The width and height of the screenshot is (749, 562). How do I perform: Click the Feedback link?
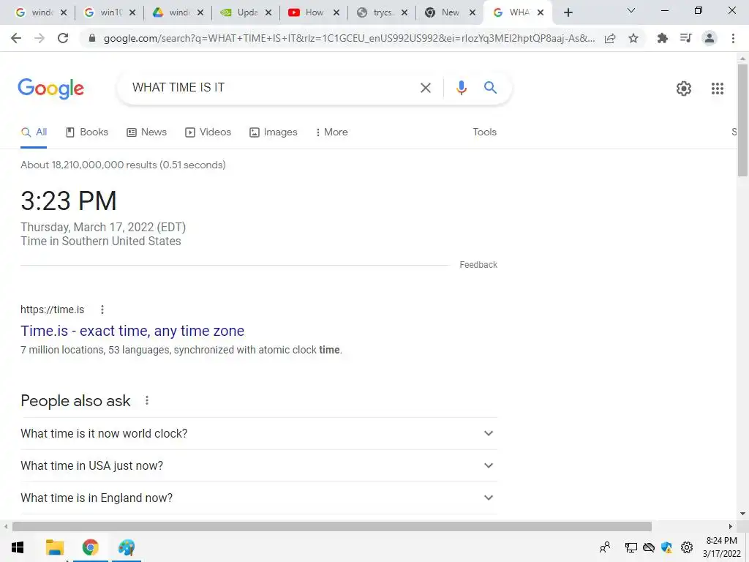478,265
